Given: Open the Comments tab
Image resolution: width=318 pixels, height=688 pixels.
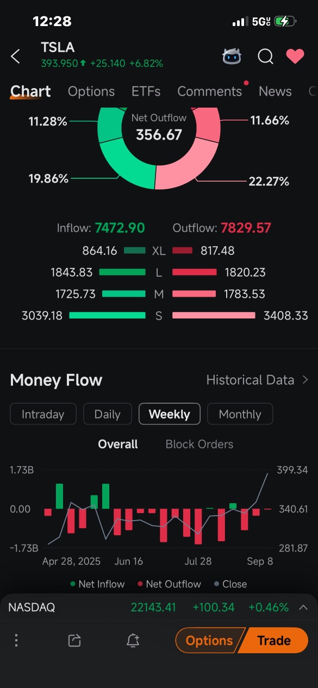Looking at the screenshot, I should tap(210, 91).
